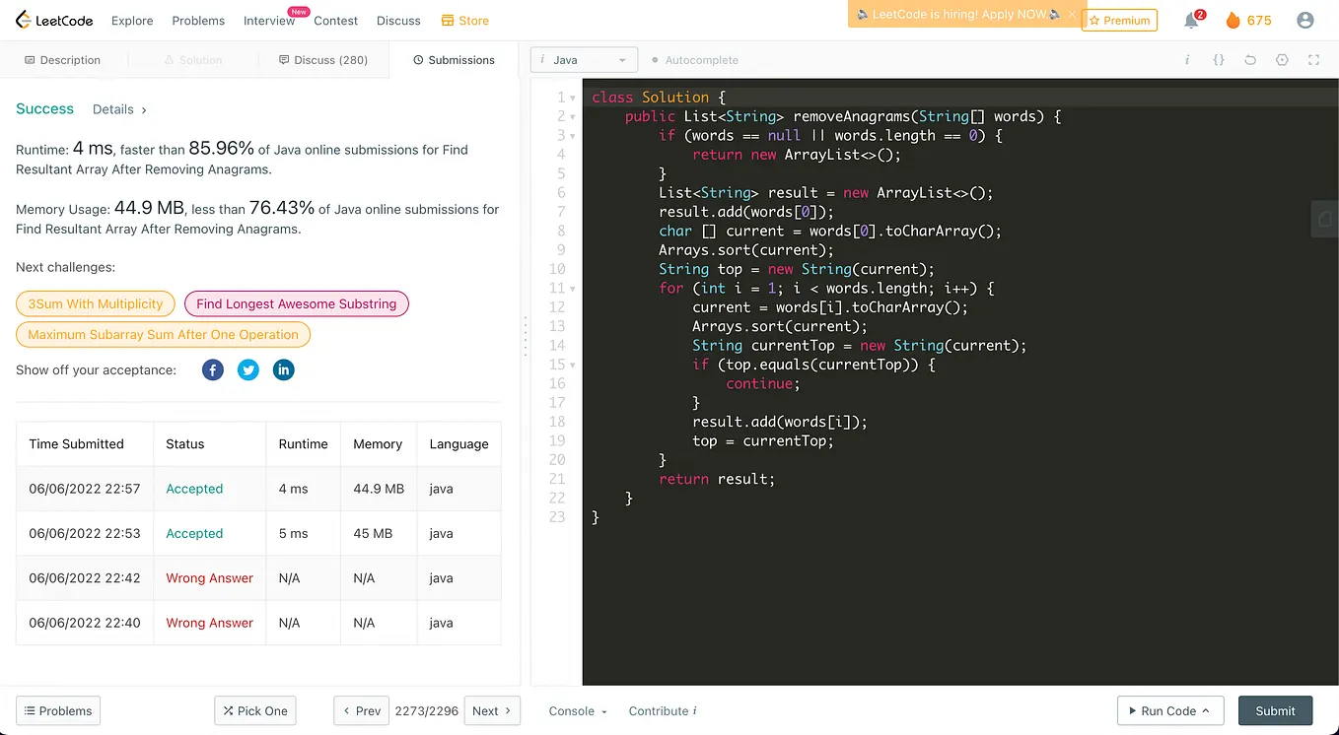Open the Java language dropdown
The height and width of the screenshot is (735, 1339).
(585, 60)
